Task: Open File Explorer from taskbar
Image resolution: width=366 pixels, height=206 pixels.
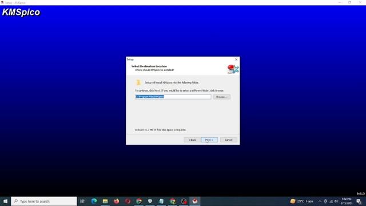Action: (105, 201)
